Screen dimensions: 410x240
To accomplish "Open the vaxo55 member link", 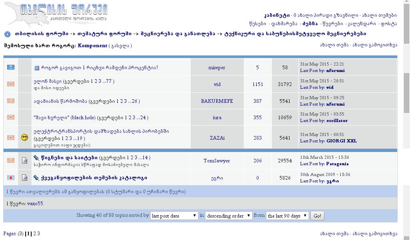I will click(35, 204).
